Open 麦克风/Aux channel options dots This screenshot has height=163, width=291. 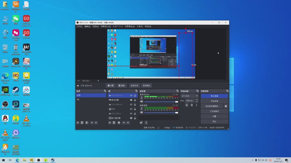pos(141,97)
